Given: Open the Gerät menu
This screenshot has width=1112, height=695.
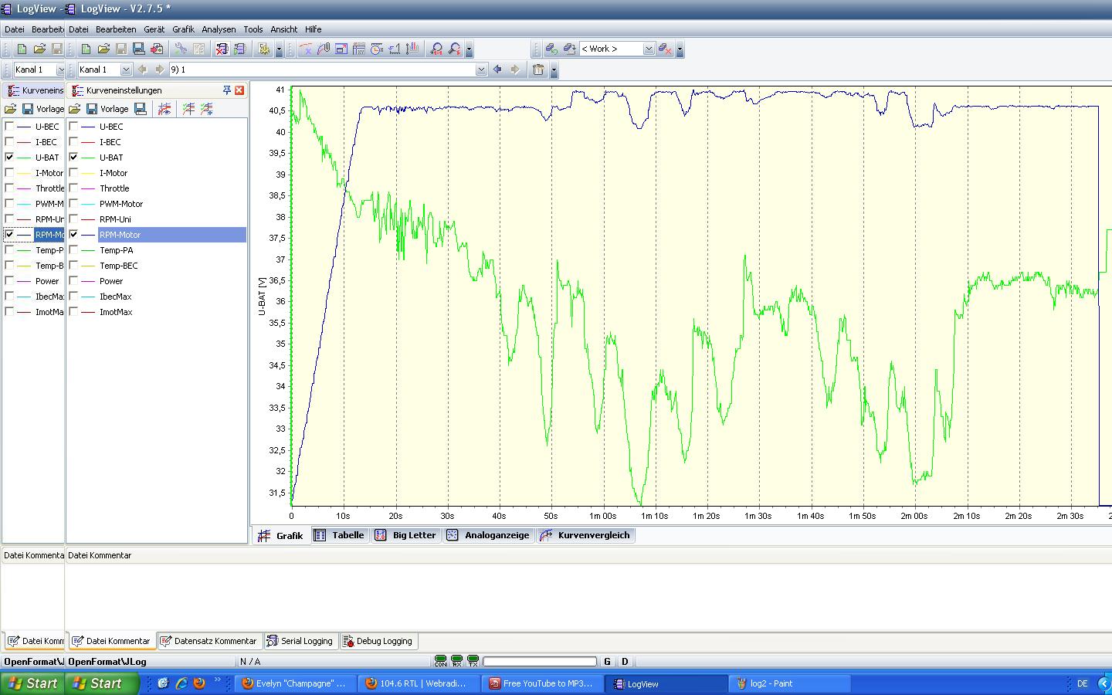Looking at the screenshot, I should coord(154,29).
